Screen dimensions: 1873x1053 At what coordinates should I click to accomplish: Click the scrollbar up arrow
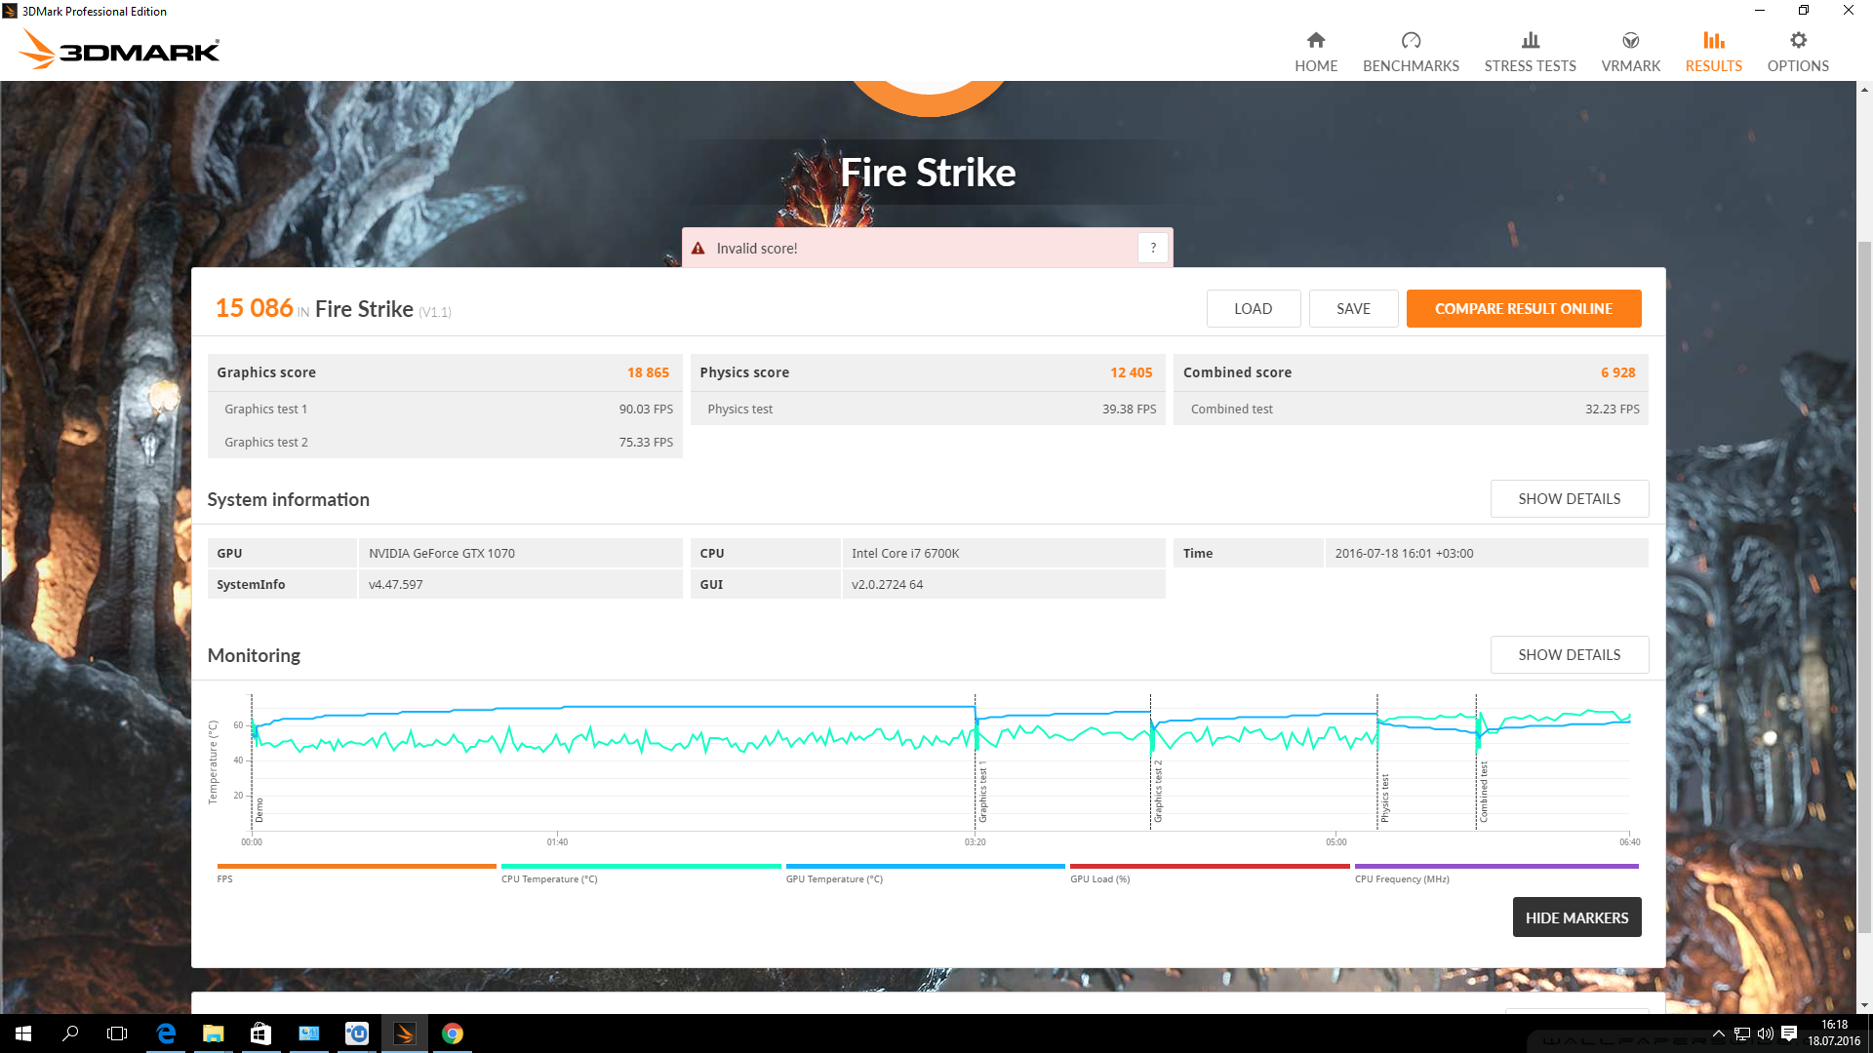tap(1864, 90)
